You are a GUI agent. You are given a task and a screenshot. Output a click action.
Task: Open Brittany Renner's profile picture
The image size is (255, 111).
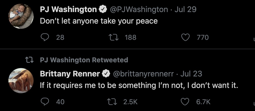click(x=21, y=80)
